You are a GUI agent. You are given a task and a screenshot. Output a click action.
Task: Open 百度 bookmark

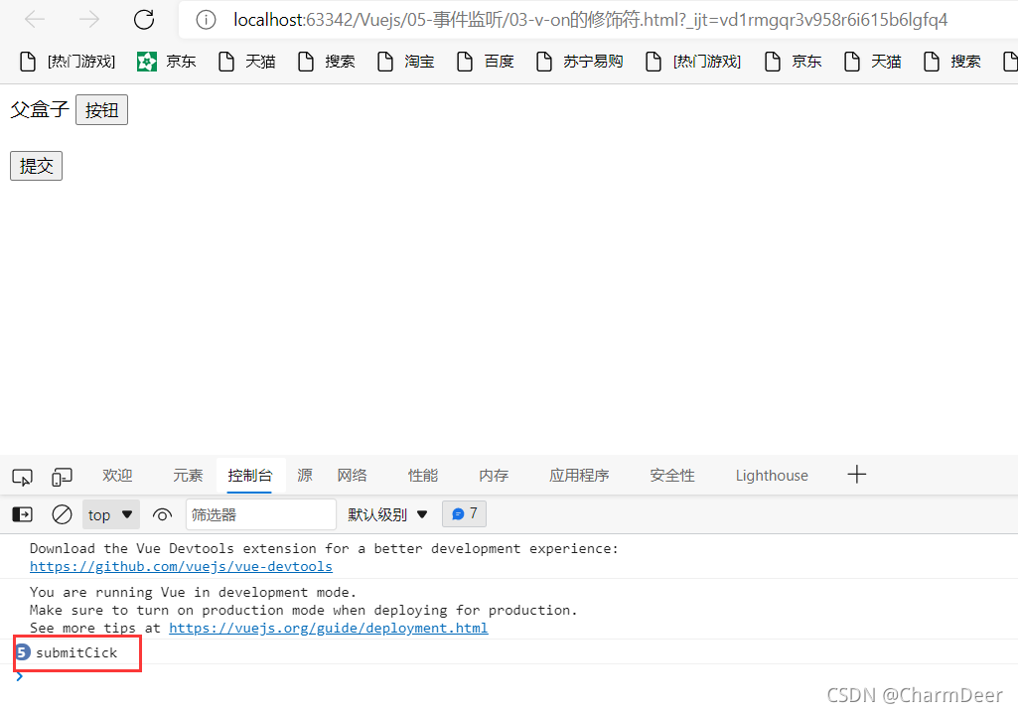click(485, 62)
